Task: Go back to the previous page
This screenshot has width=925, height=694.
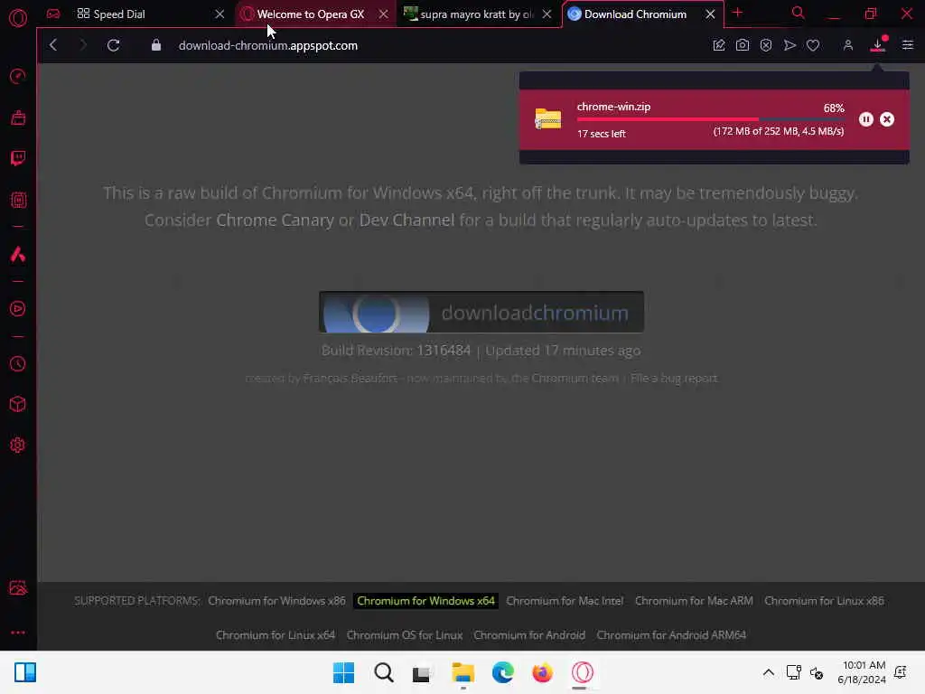Action: (x=53, y=45)
